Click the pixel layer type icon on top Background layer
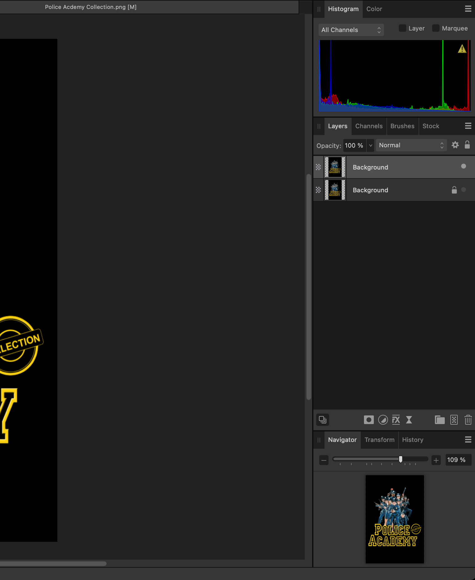Image resolution: width=475 pixels, height=580 pixels. (318, 167)
